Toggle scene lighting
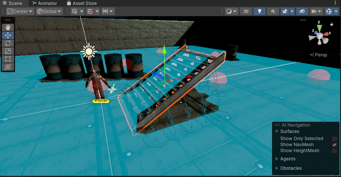 260,11
